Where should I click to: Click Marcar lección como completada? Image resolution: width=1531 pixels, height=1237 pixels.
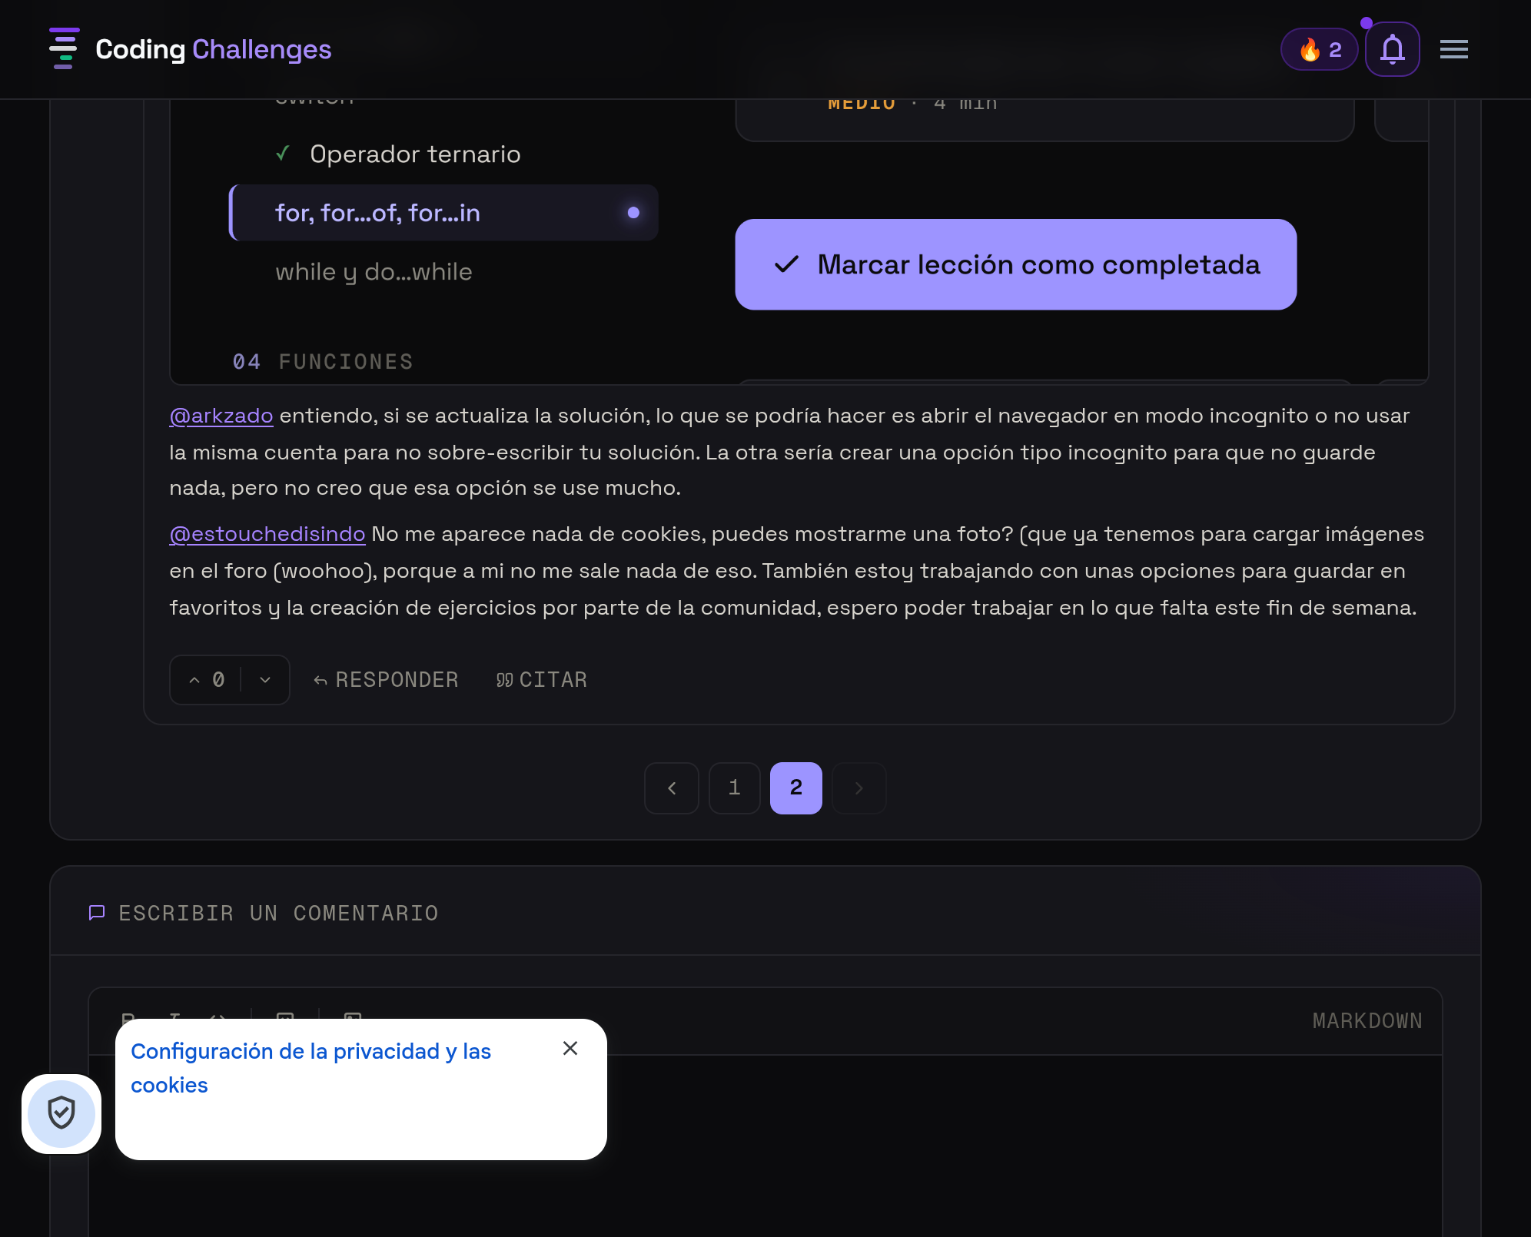[x=1015, y=264]
